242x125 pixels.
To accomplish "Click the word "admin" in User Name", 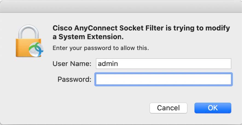I will [x=108, y=64].
